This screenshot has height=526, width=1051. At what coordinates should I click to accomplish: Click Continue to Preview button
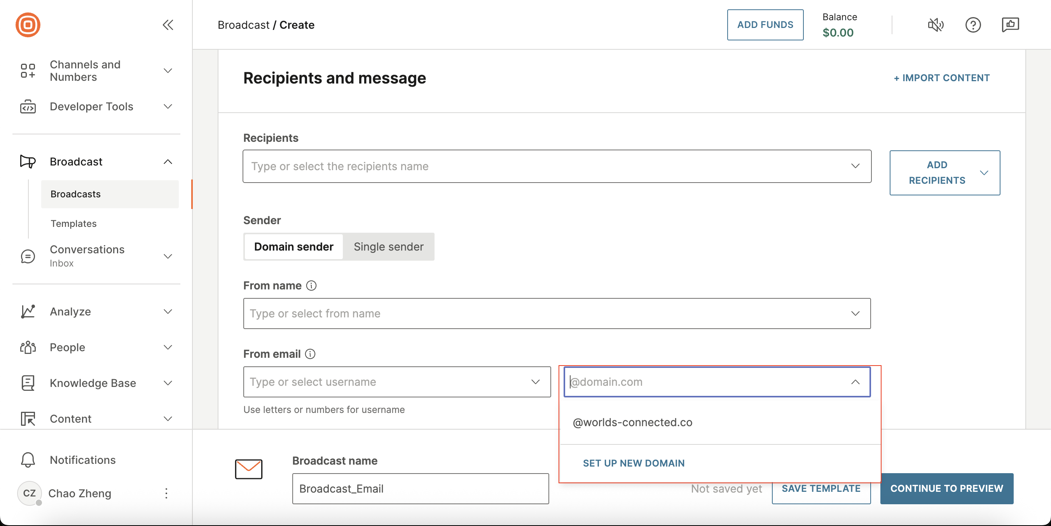[x=946, y=488]
